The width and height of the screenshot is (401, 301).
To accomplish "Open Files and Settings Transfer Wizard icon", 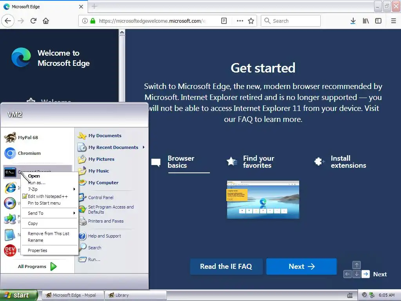I will pos(10,219).
